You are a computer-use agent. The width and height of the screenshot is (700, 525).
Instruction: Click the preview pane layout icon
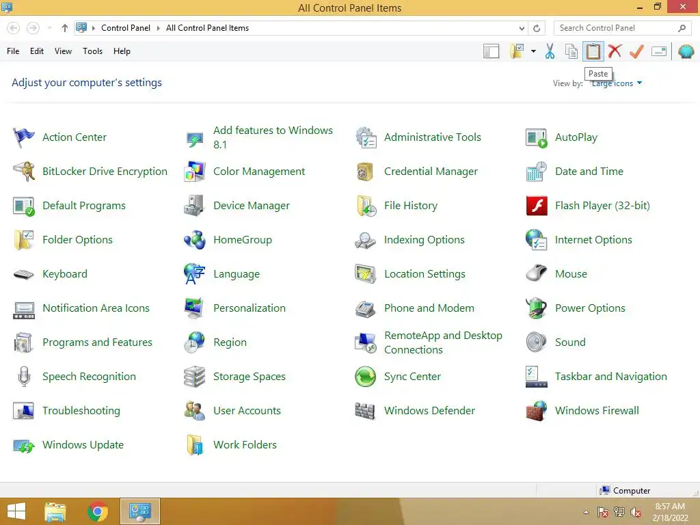point(491,51)
